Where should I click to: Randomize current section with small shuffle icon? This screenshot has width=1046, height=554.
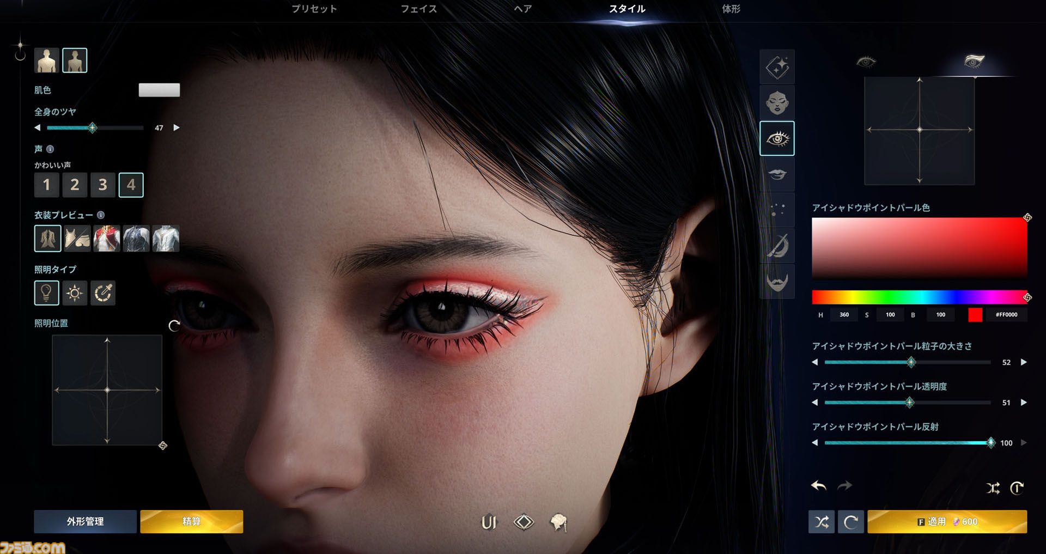tap(993, 488)
